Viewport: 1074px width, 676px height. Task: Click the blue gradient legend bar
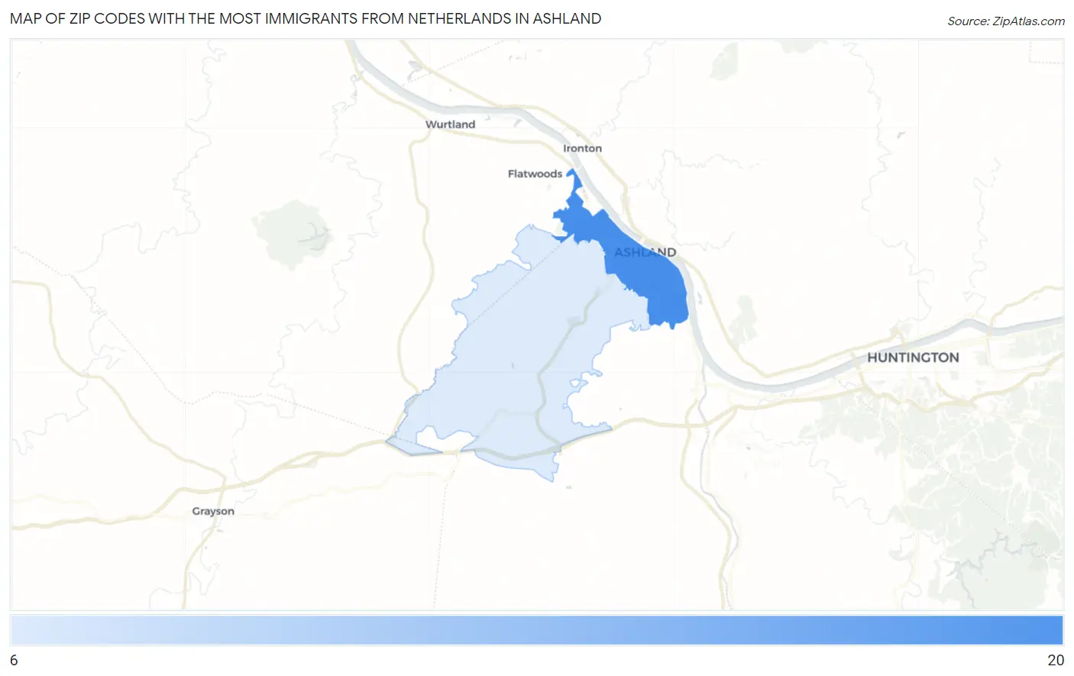tap(536, 630)
